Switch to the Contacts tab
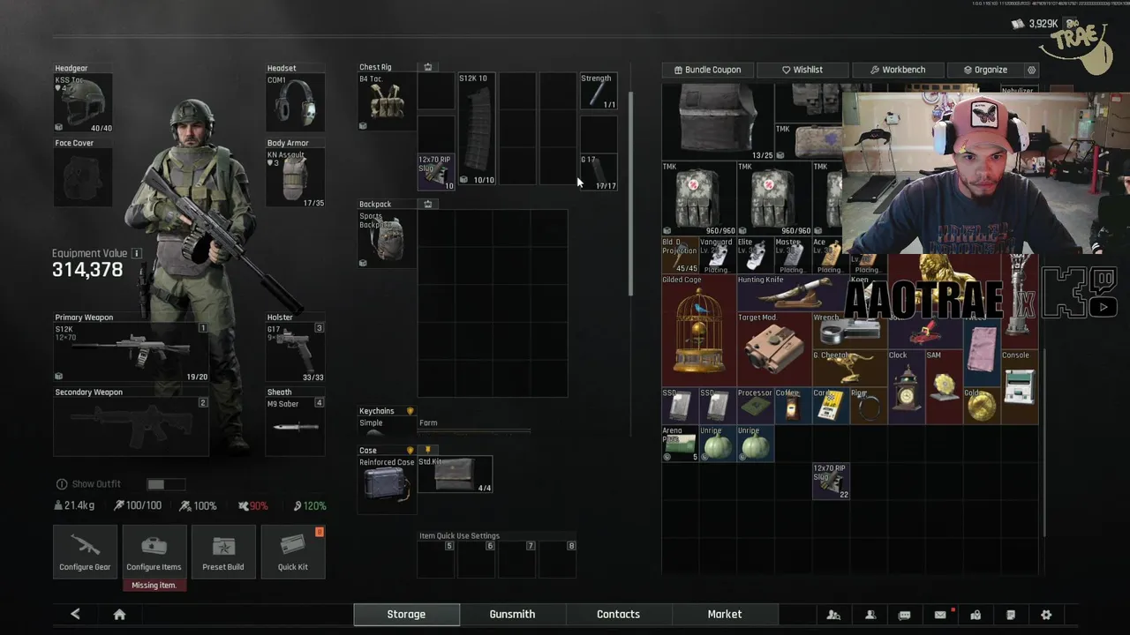This screenshot has height=635, width=1130. pyautogui.click(x=618, y=614)
